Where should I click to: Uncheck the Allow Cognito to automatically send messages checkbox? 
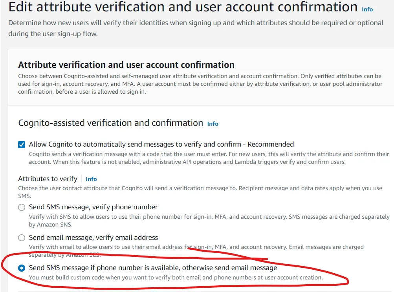[x=22, y=145]
